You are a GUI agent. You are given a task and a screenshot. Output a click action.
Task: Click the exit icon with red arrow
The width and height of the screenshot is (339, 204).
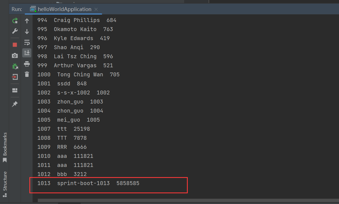[x=15, y=77]
